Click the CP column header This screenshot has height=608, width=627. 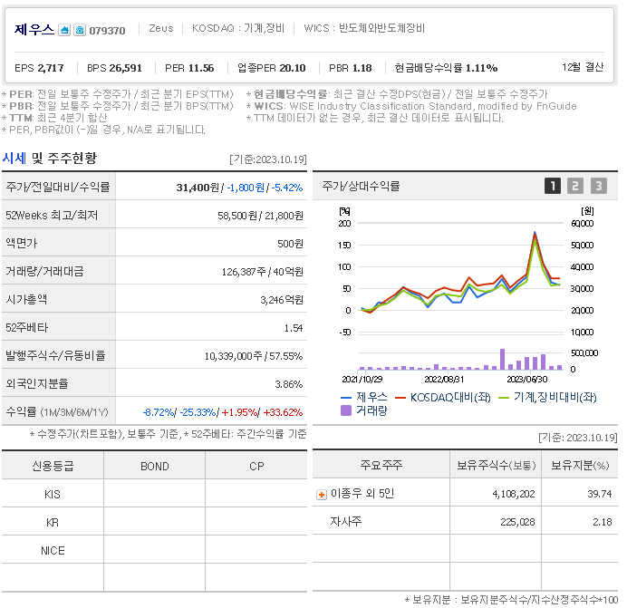click(x=256, y=467)
